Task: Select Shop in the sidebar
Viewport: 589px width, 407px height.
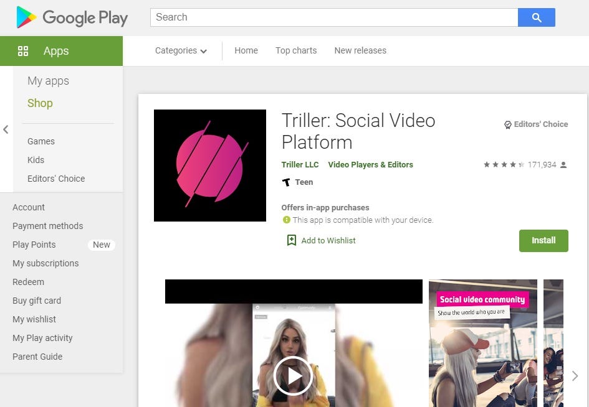Action: (x=40, y=103)
